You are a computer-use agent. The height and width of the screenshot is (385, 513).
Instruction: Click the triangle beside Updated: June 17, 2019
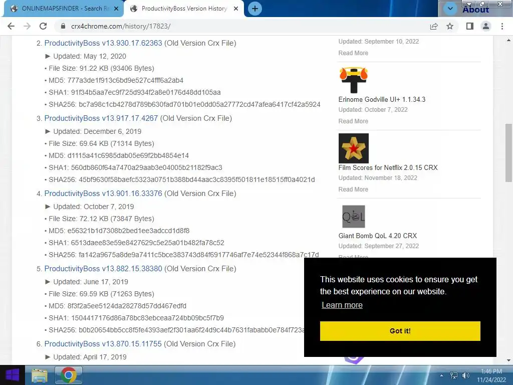click(x=48, y=282)
